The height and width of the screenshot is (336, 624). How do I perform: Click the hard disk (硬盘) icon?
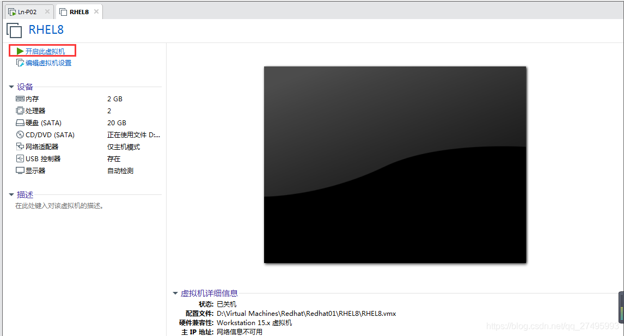coord(20,123)
